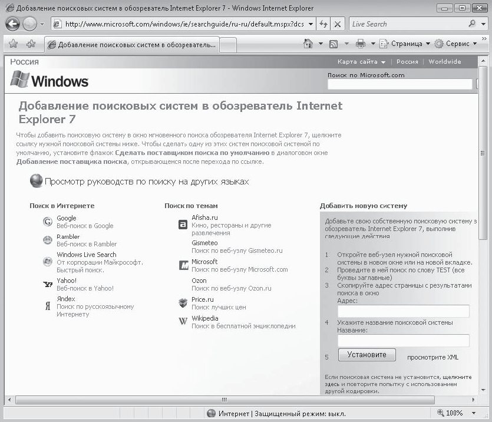
Task: Add the Google search provider link
Action: coord(66,218)
